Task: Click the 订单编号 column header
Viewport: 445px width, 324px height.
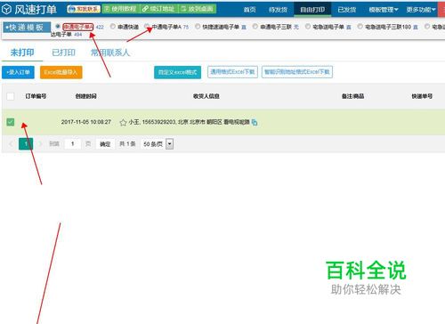Action: [x=36, y=96]
